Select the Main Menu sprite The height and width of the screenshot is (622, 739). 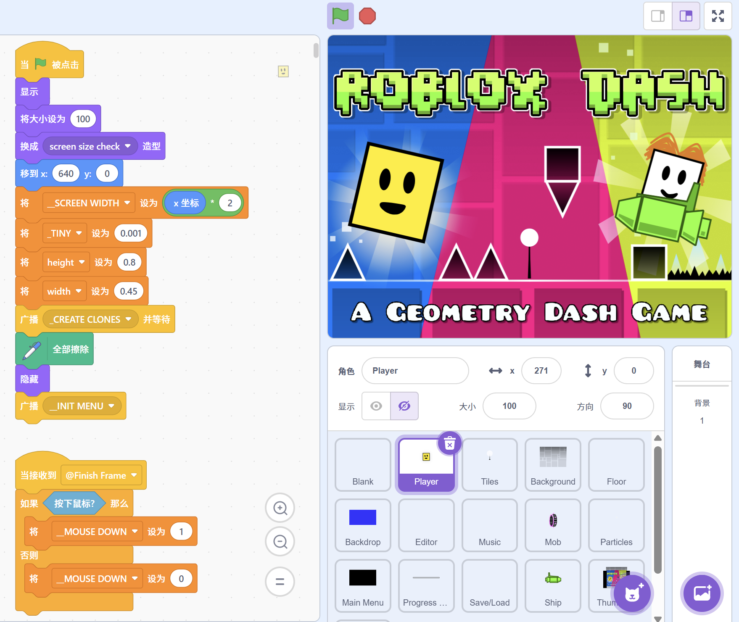coord(363,586)
